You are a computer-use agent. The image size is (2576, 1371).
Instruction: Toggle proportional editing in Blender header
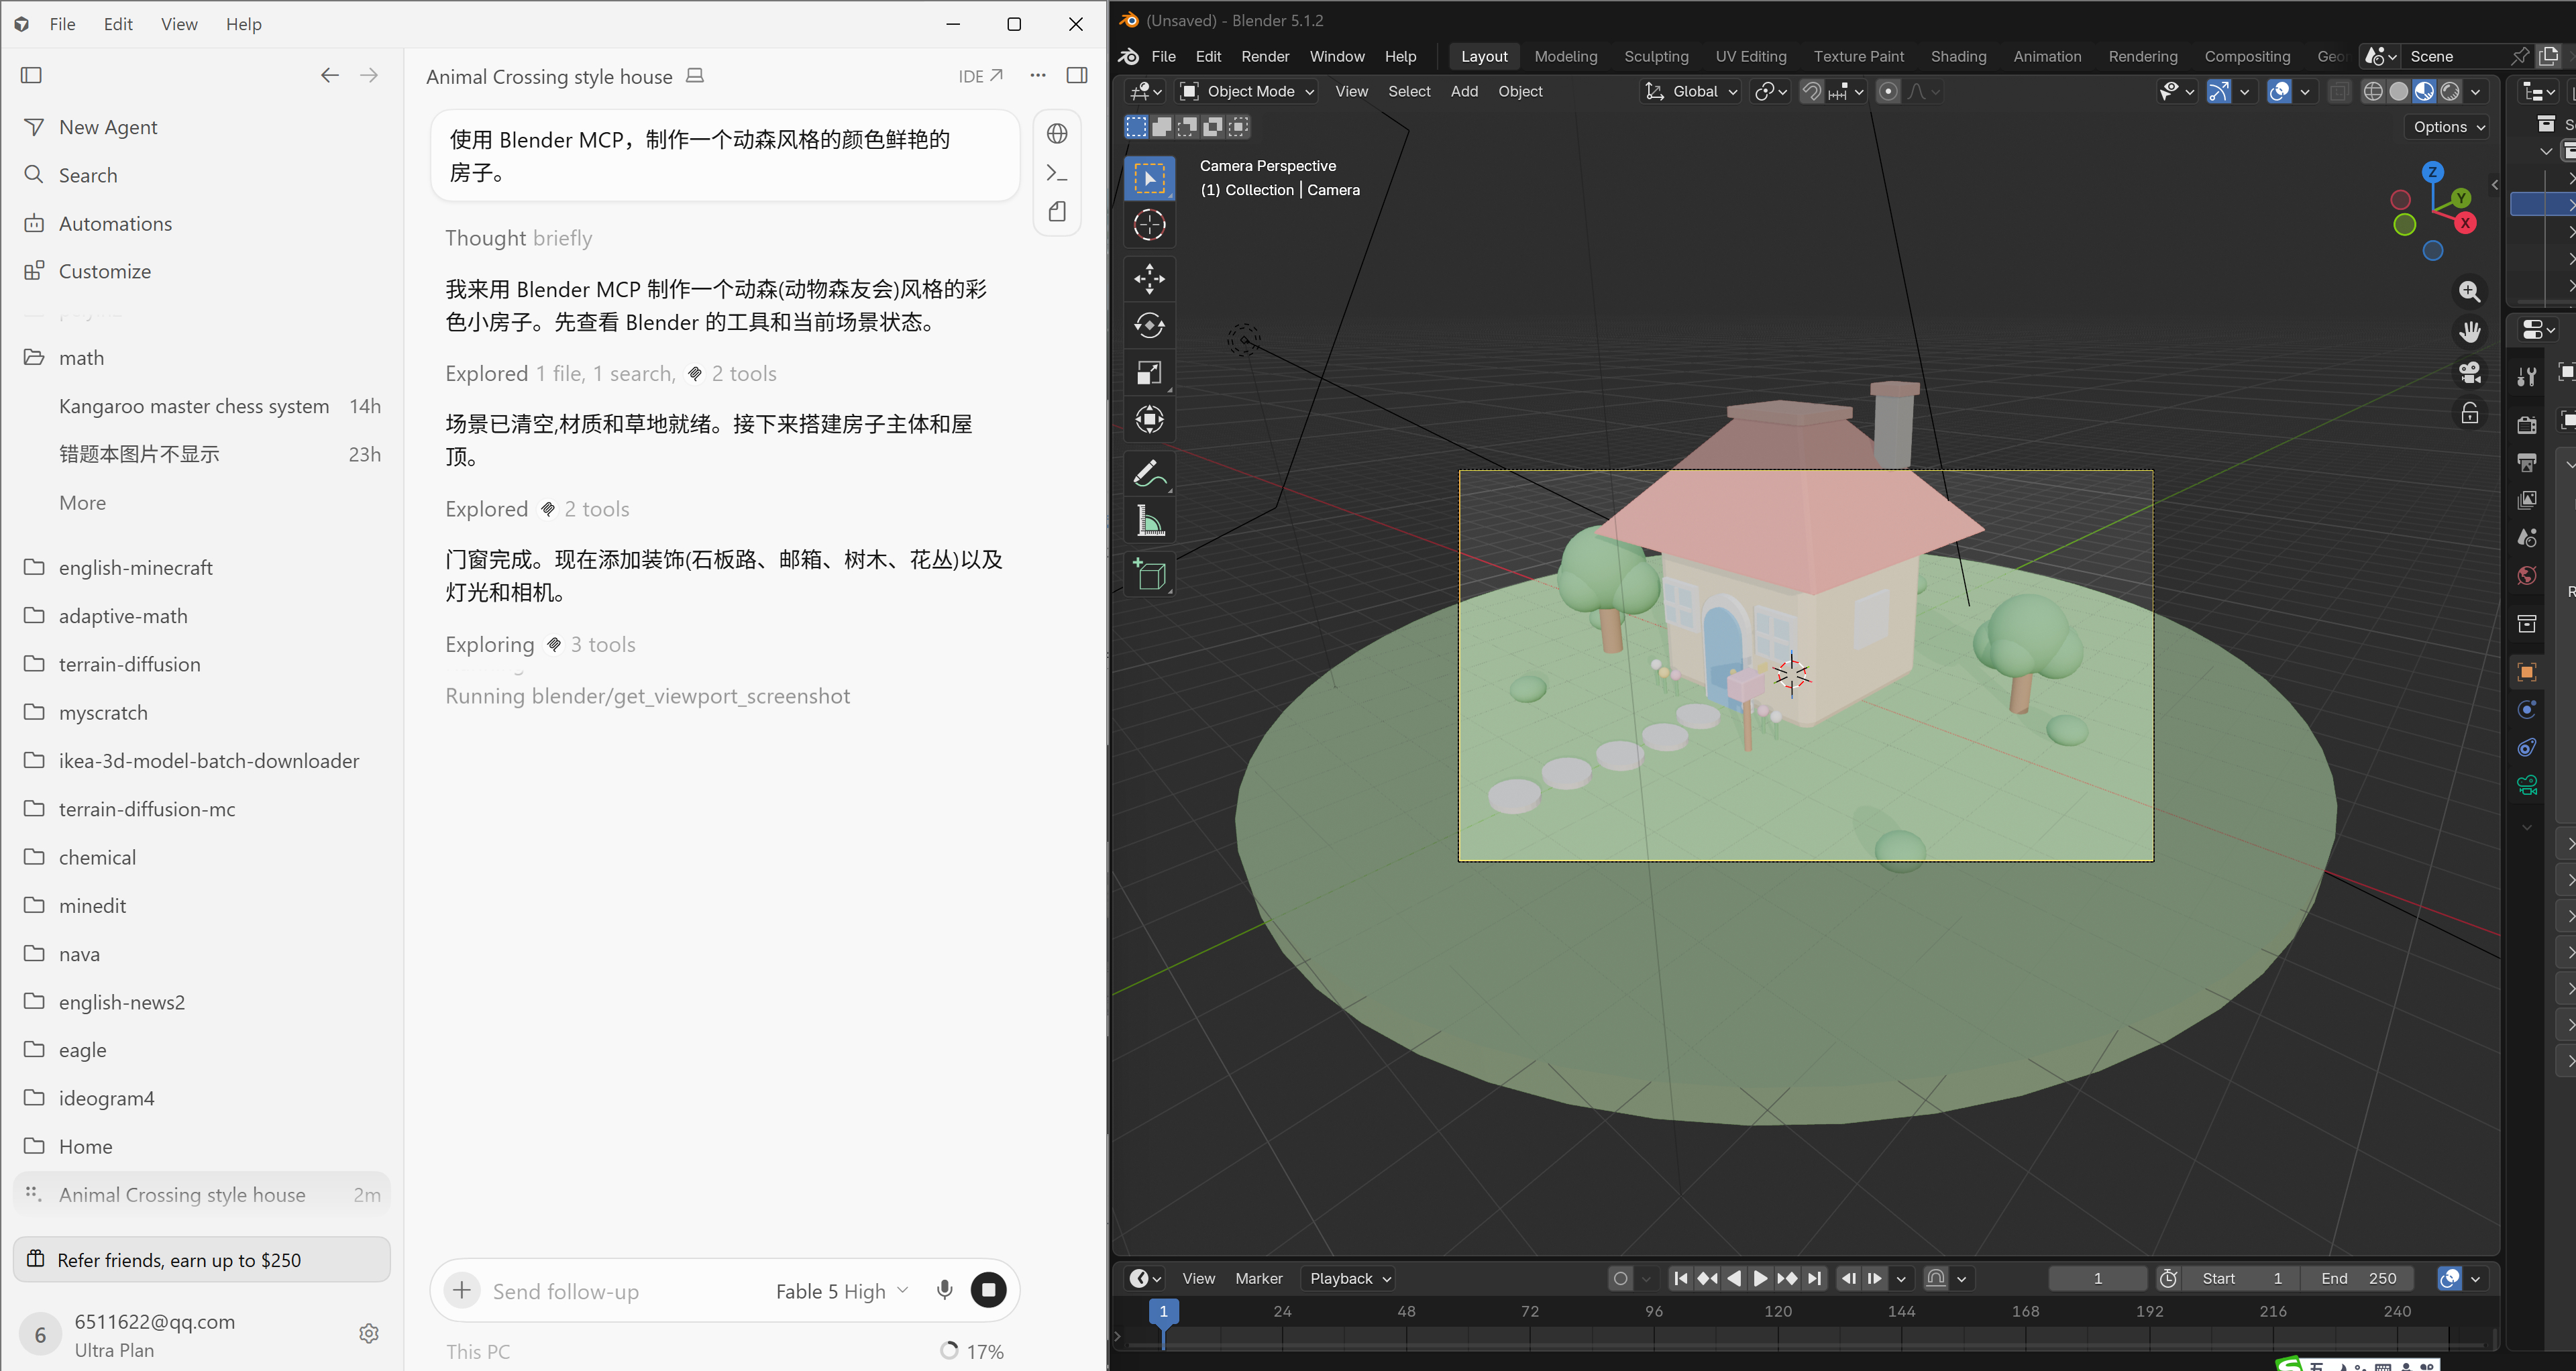(x=1888, y=91)
